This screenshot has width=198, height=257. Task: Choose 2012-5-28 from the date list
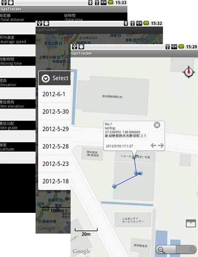pyautogui.click(x=55, y=146)
